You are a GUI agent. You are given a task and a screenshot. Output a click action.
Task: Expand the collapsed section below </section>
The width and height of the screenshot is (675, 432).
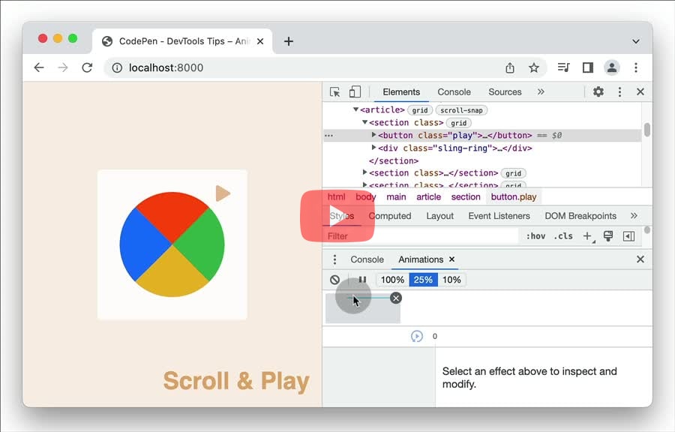[365, 172]
